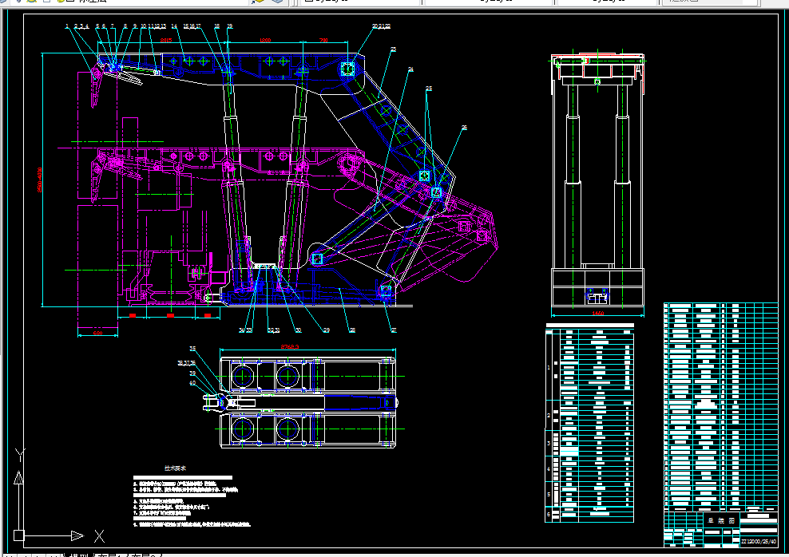
Task: Select part balloon number 25
Action: click(x=429, y=89)
